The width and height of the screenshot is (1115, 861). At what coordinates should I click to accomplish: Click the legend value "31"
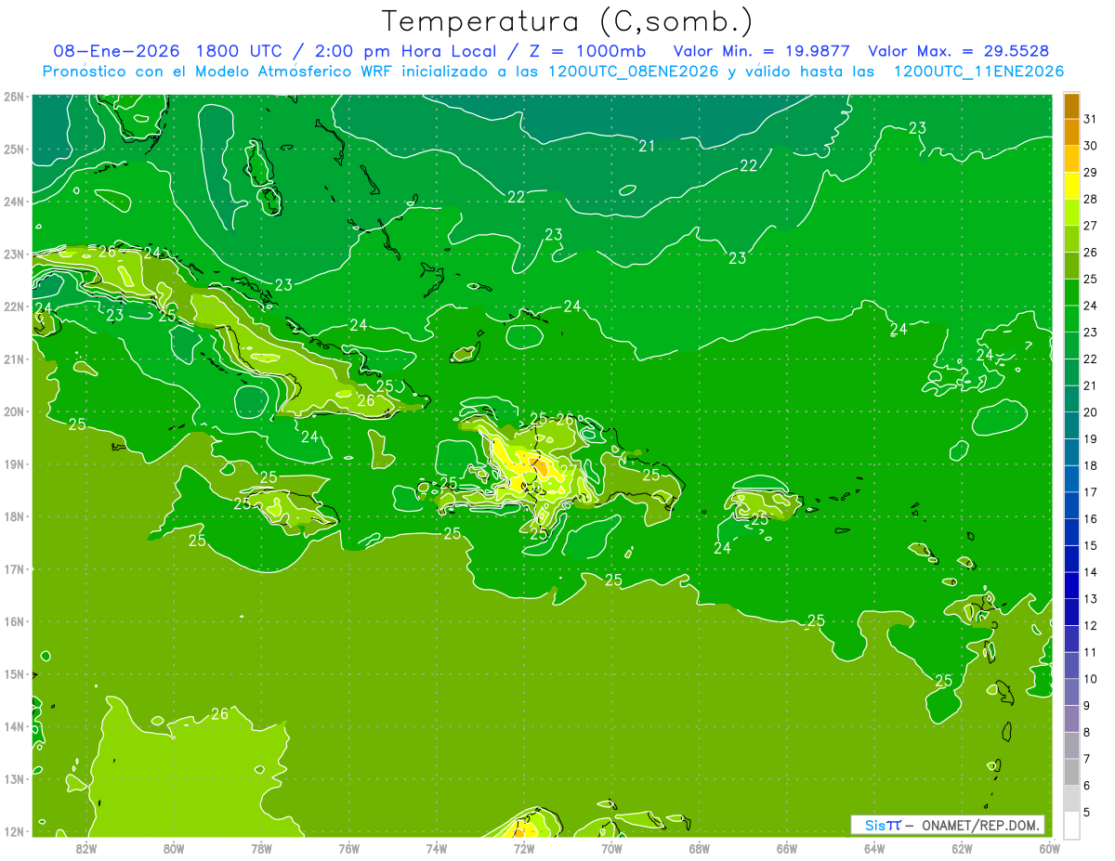(x=1091, y=119)
